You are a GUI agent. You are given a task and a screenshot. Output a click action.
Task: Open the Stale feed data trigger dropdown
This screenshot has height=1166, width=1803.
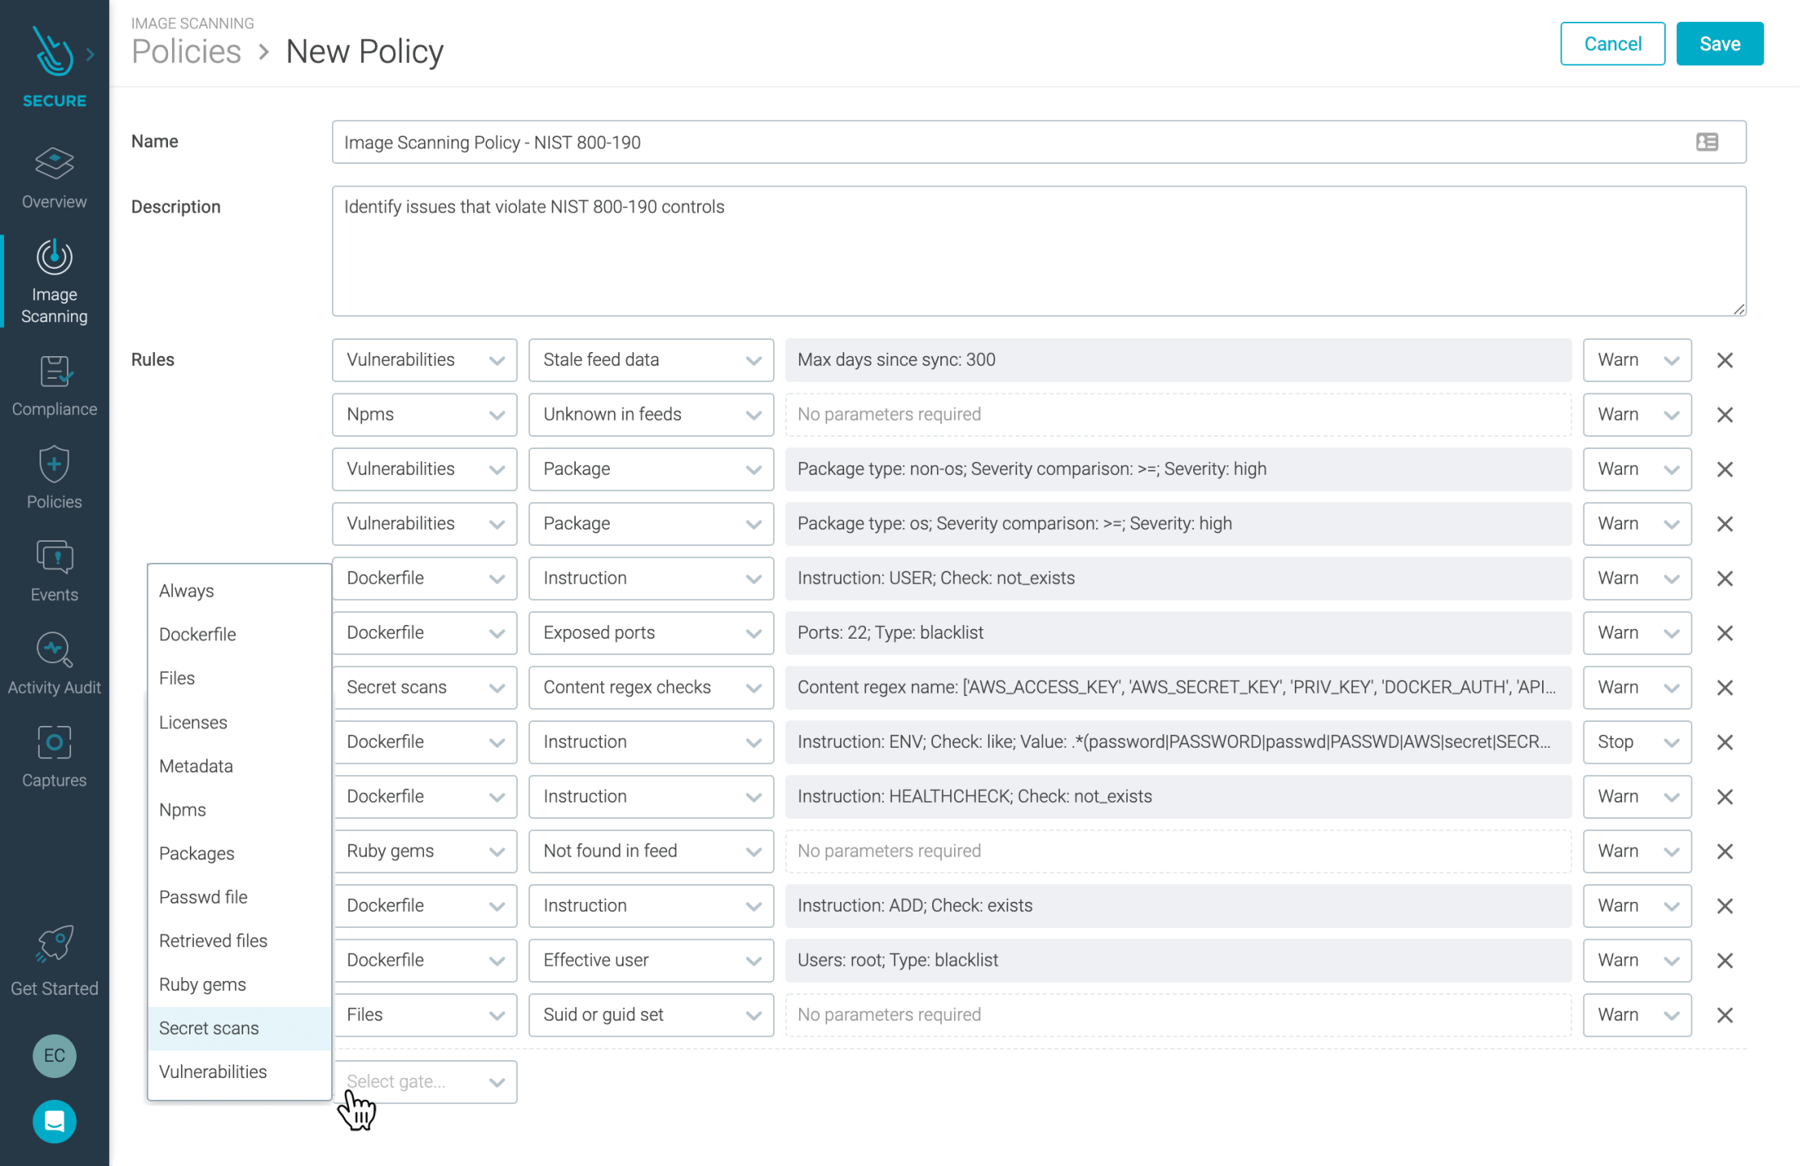[651, 360]
